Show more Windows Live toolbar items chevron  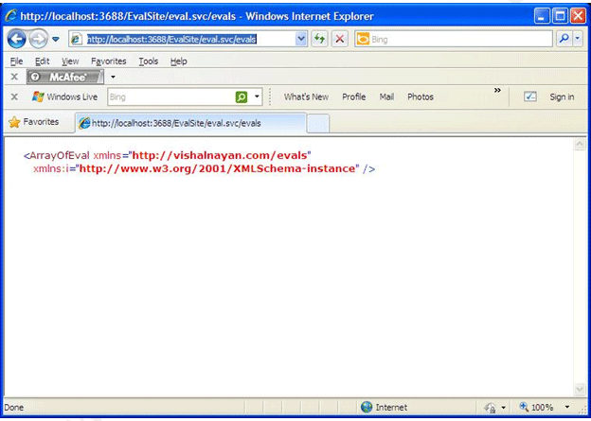point(497,91)
